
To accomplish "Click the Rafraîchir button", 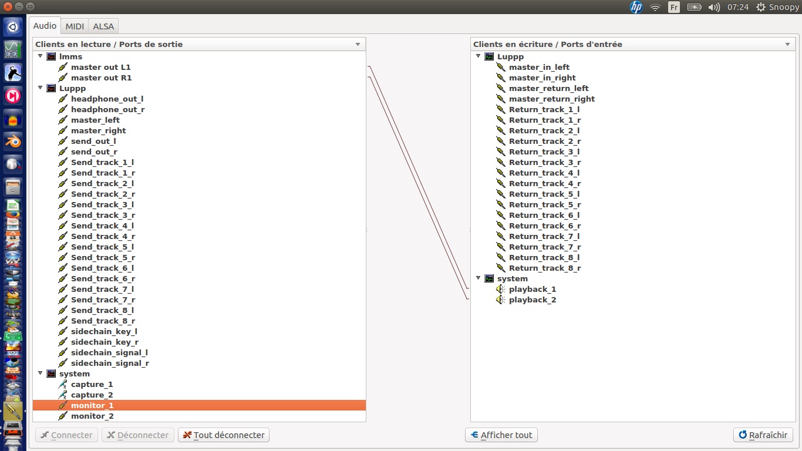I will point(763,435).
